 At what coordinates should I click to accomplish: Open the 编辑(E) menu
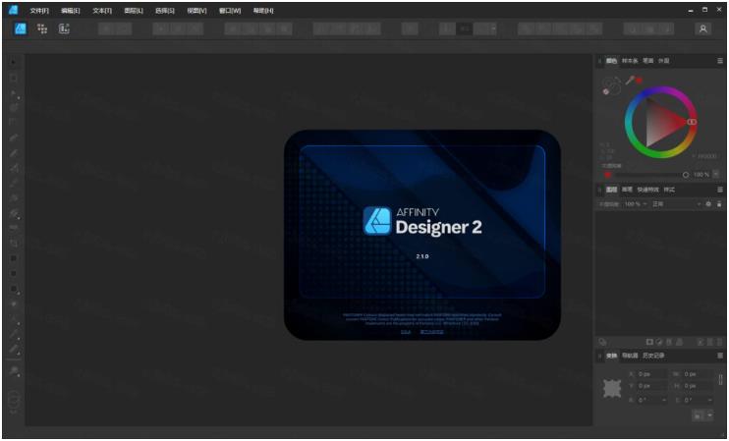click(70, 10)
